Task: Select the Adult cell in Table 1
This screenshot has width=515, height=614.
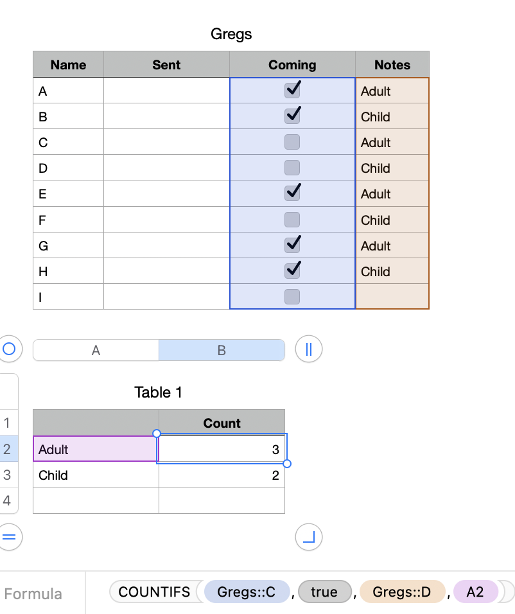Action: 95,450
